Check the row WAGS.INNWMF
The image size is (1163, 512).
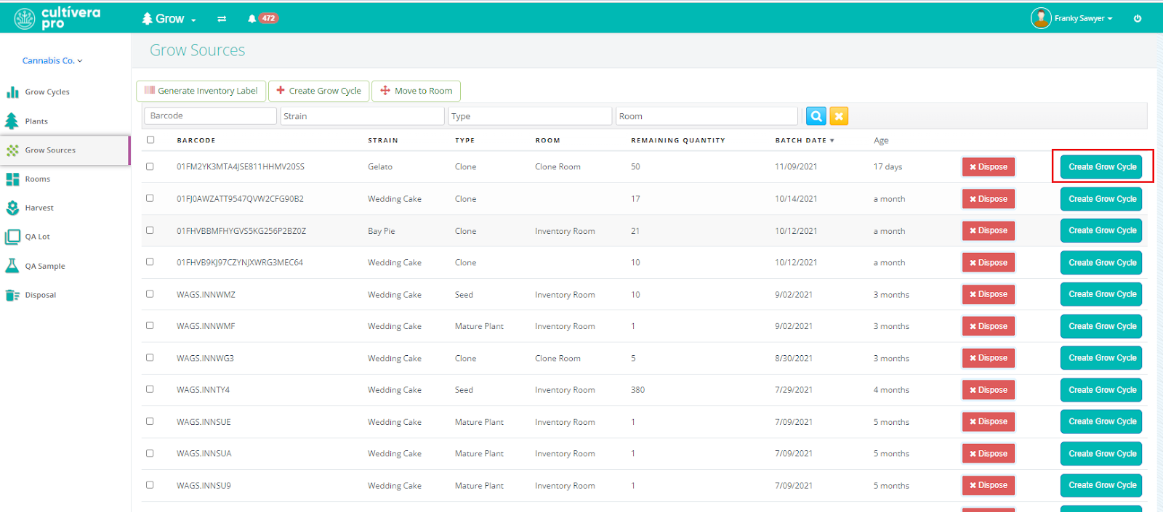(150, 325)
